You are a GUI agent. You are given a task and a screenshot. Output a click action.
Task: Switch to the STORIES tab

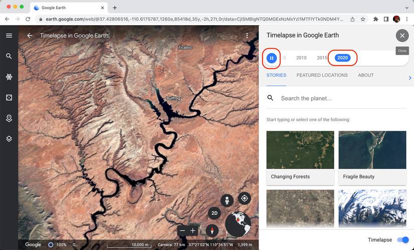tap(276, 75)
